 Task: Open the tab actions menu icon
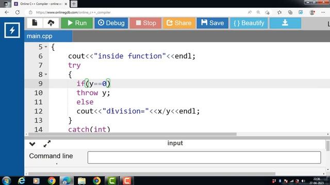pos(6,4)
